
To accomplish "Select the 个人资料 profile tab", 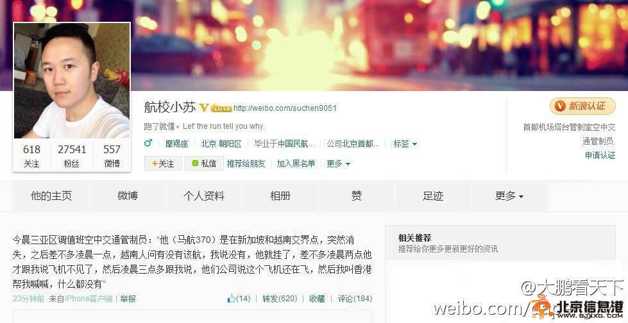I will 204,196.
